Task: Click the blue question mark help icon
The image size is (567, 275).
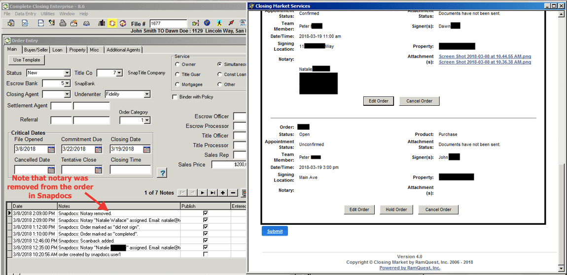Action: point(162,173)
